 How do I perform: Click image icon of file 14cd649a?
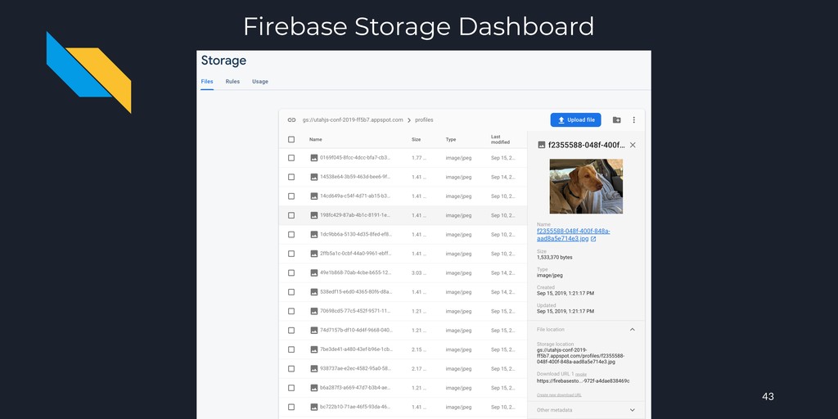[314, 196]
